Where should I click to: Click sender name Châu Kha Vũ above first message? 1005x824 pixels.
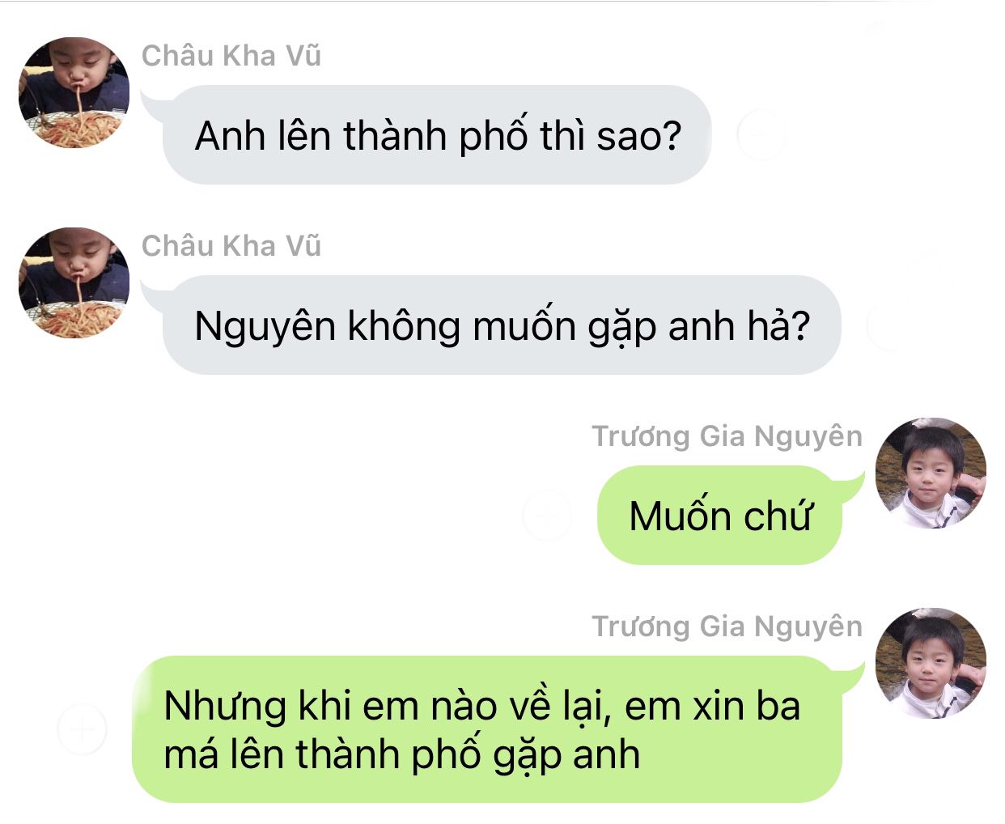[x=231, y=56]
